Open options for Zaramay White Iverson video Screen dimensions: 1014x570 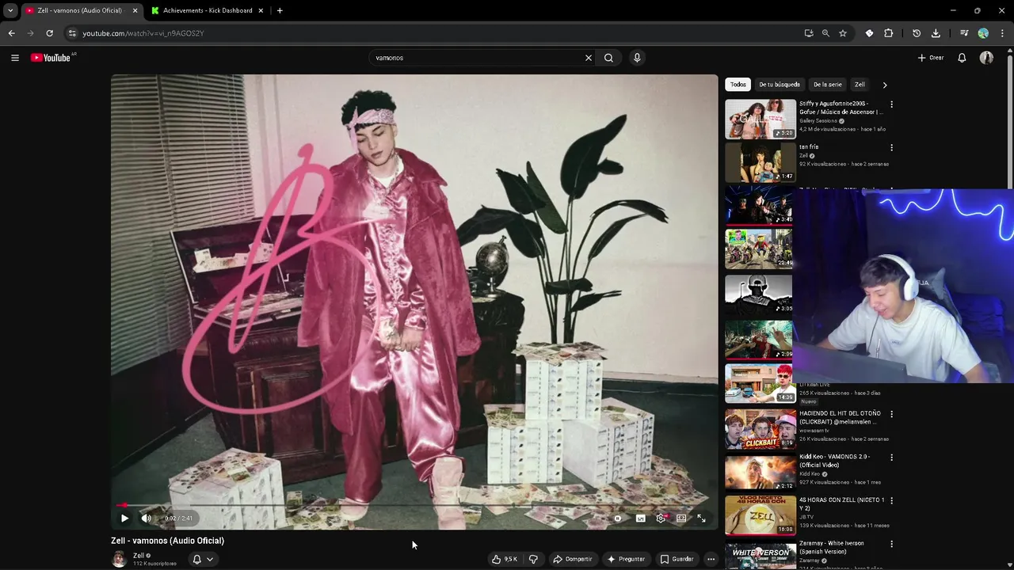pyautogui.click(x=891, y=544)
